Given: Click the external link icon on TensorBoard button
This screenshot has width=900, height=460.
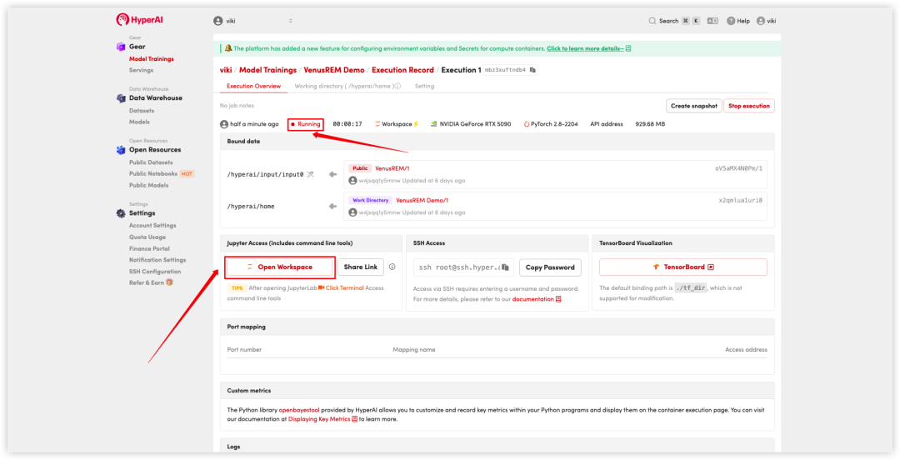Looking at the screenshot, I should coord(711,267).
